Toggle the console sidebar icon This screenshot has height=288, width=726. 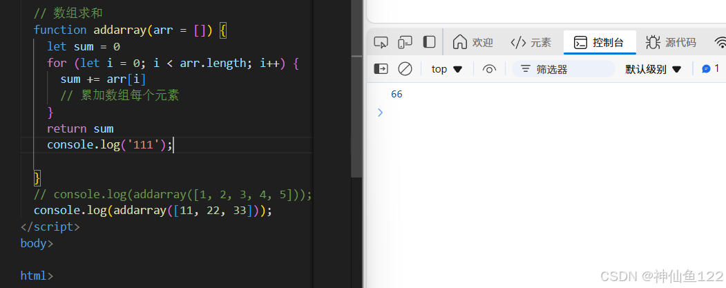point(381,69)
